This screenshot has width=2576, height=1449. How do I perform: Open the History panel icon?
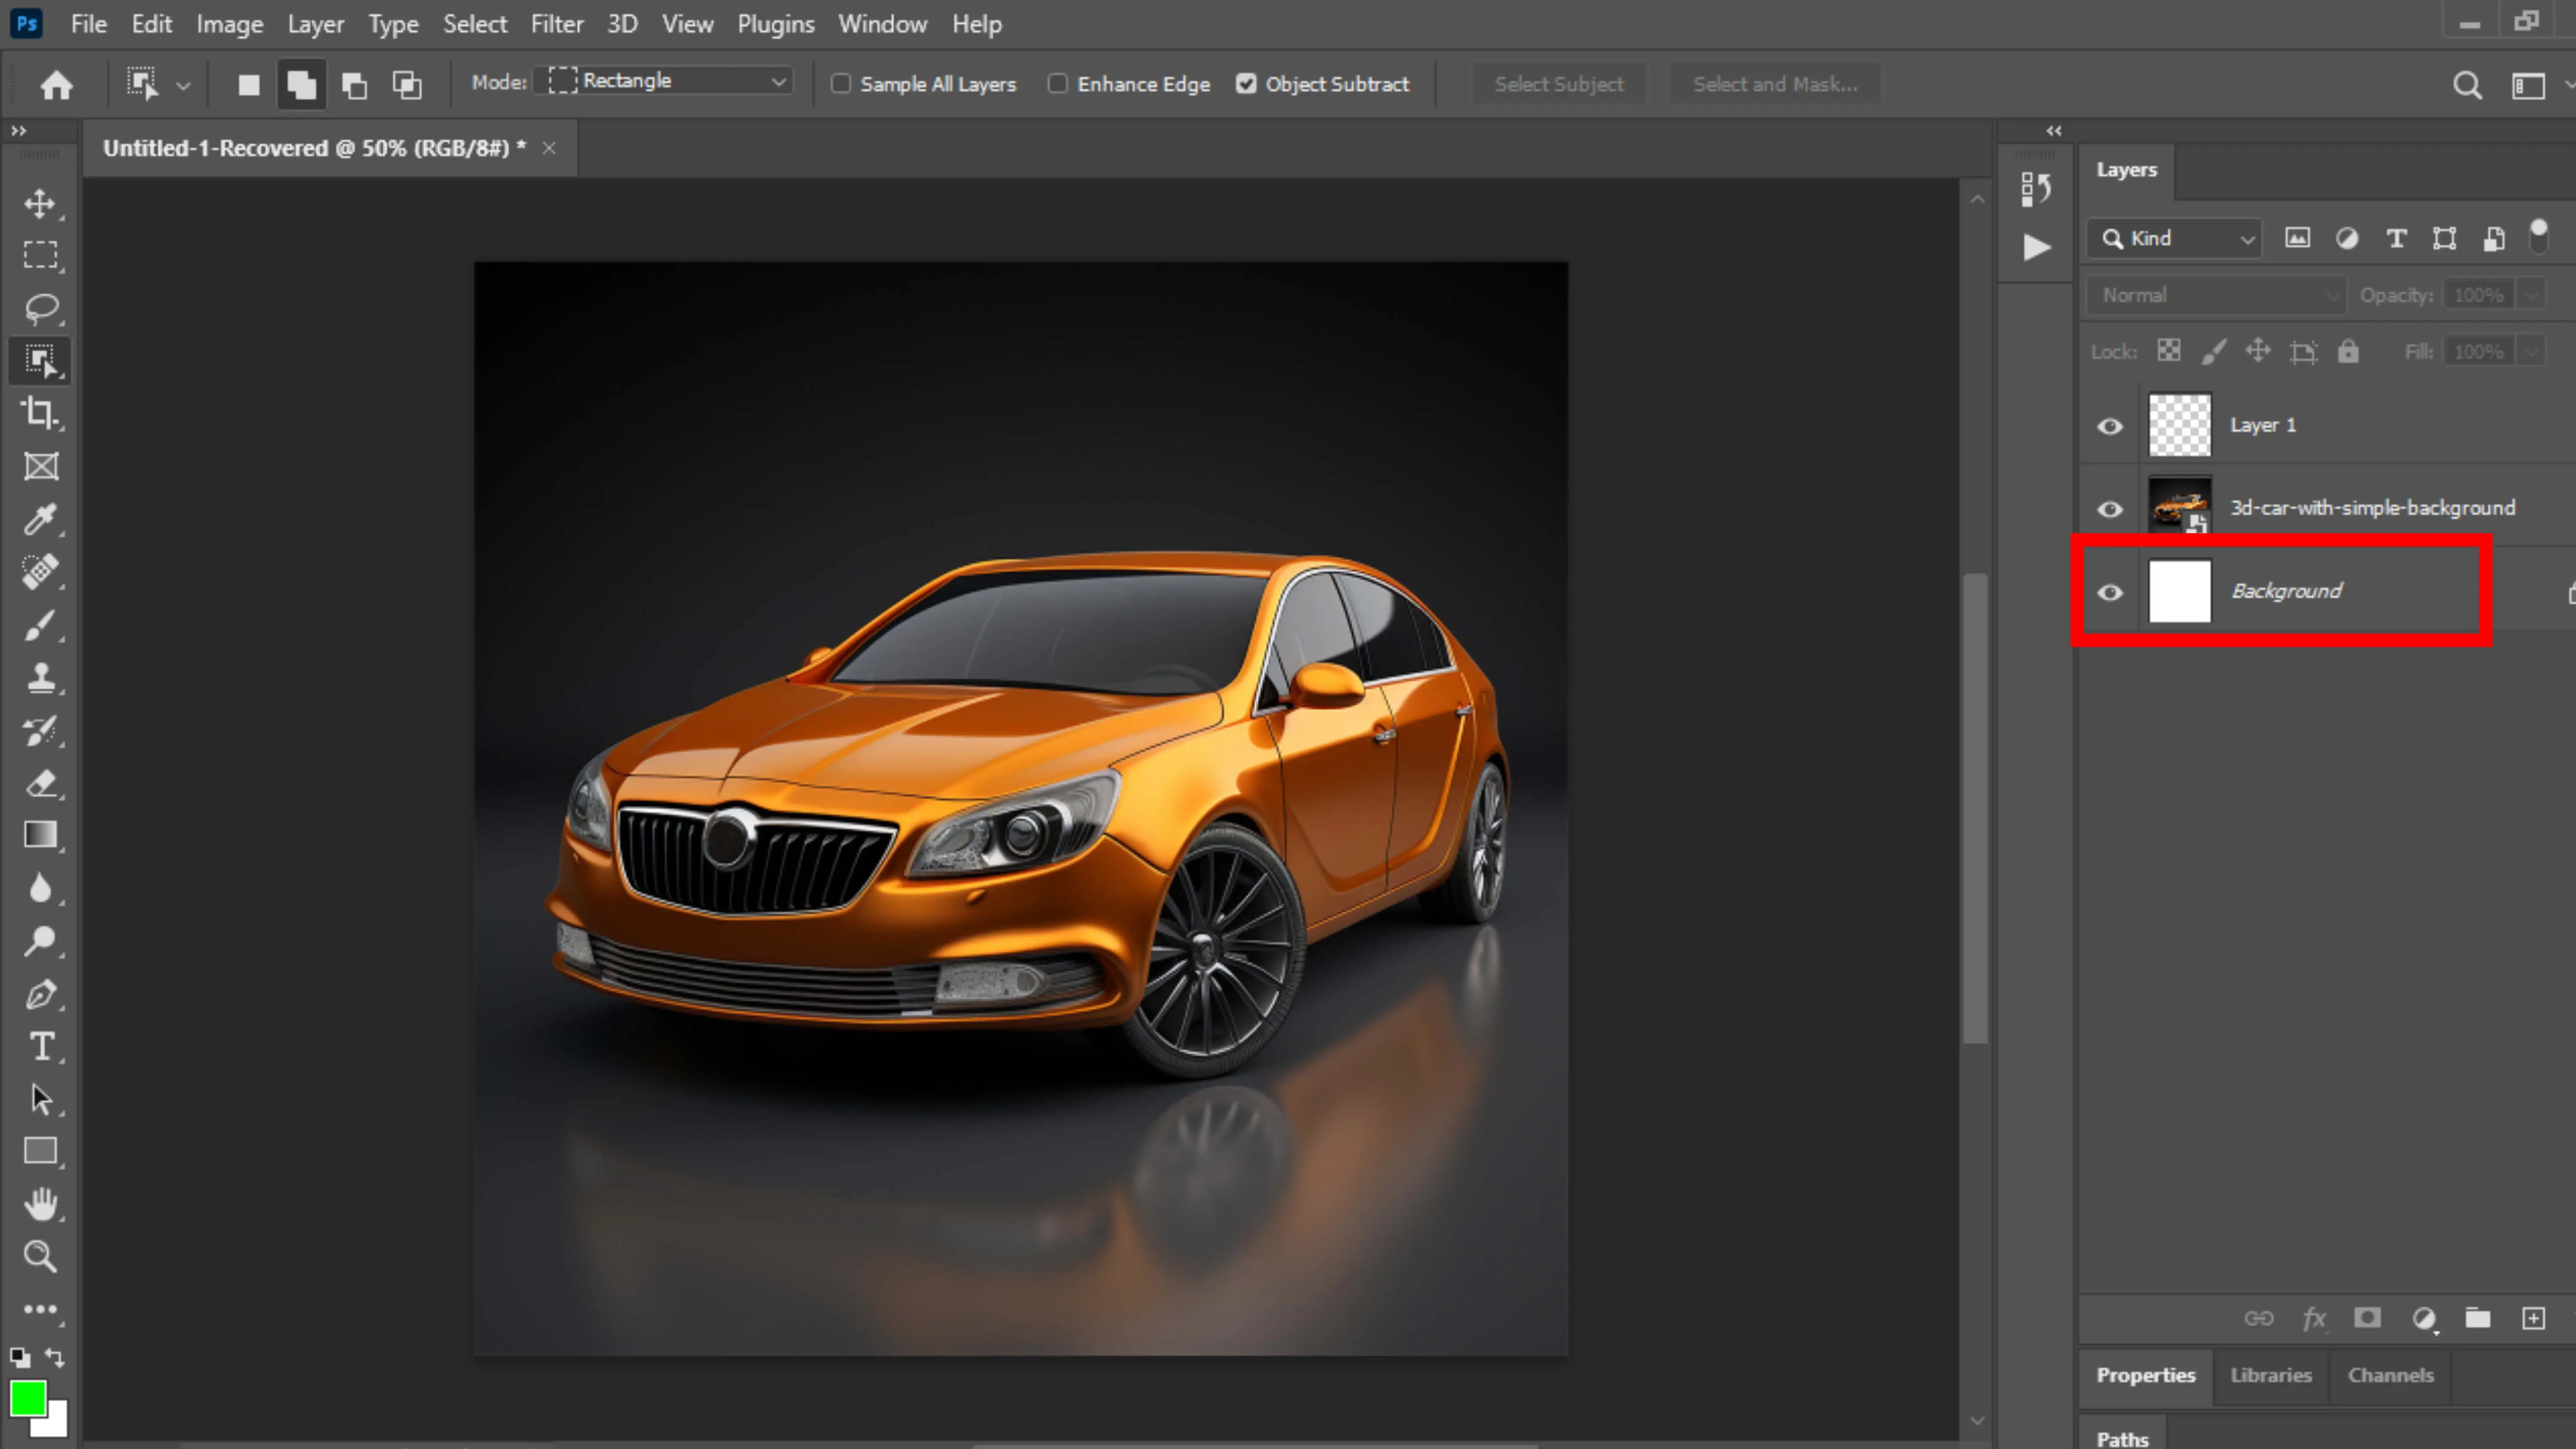(x=2035, y=188)
